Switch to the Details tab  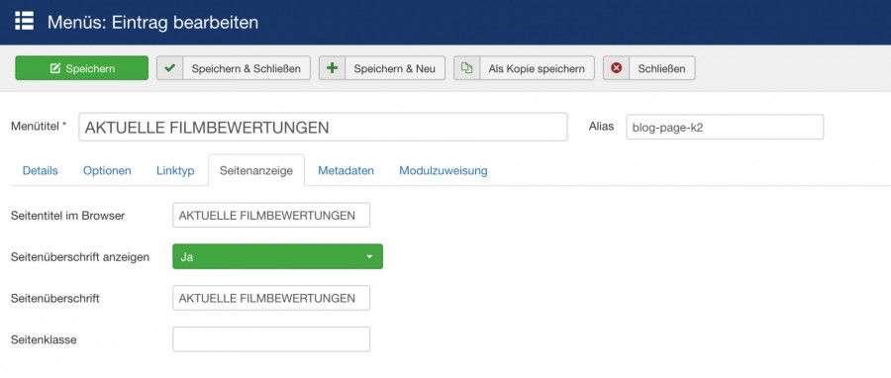pos(41,170)
